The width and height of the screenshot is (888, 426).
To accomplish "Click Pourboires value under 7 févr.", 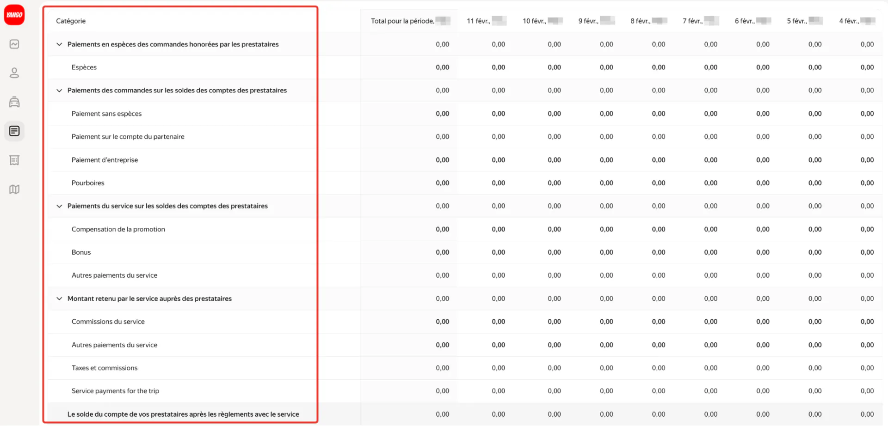I will (x=710, y=183).
